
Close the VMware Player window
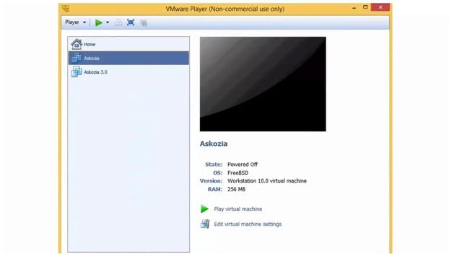pos(380,7)
